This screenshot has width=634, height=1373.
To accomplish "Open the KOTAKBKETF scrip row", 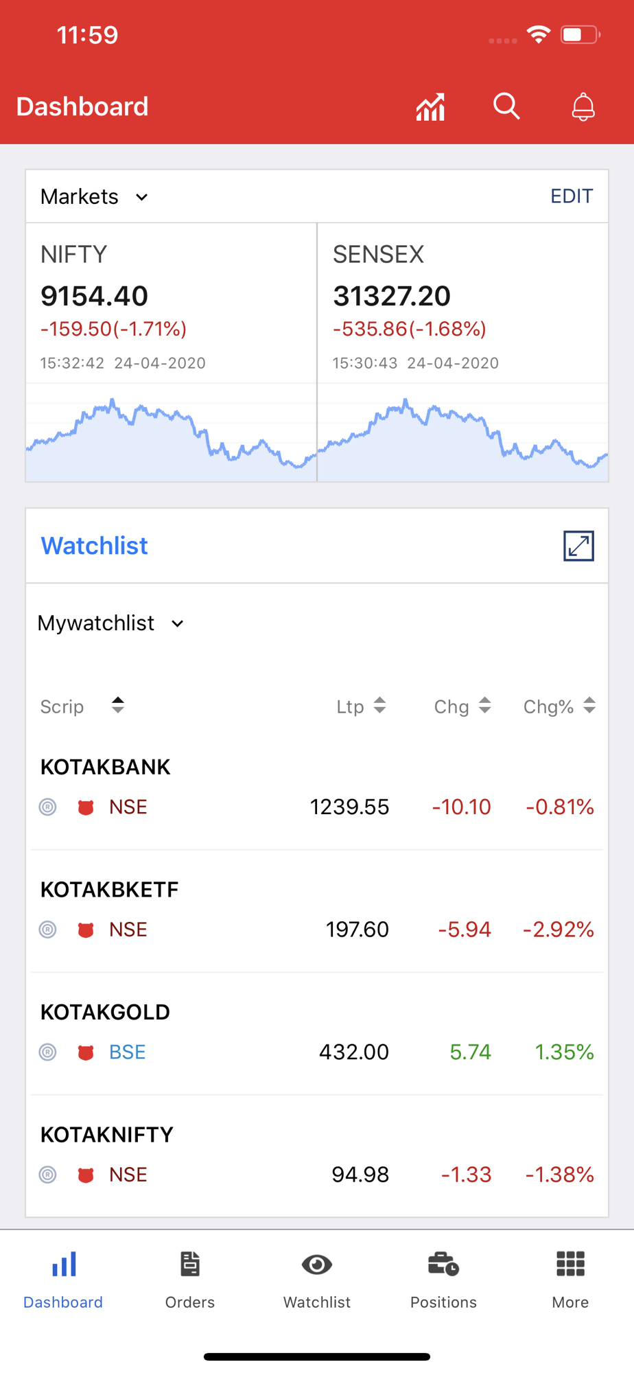I will pyautogui.click(x=317, y=911).
